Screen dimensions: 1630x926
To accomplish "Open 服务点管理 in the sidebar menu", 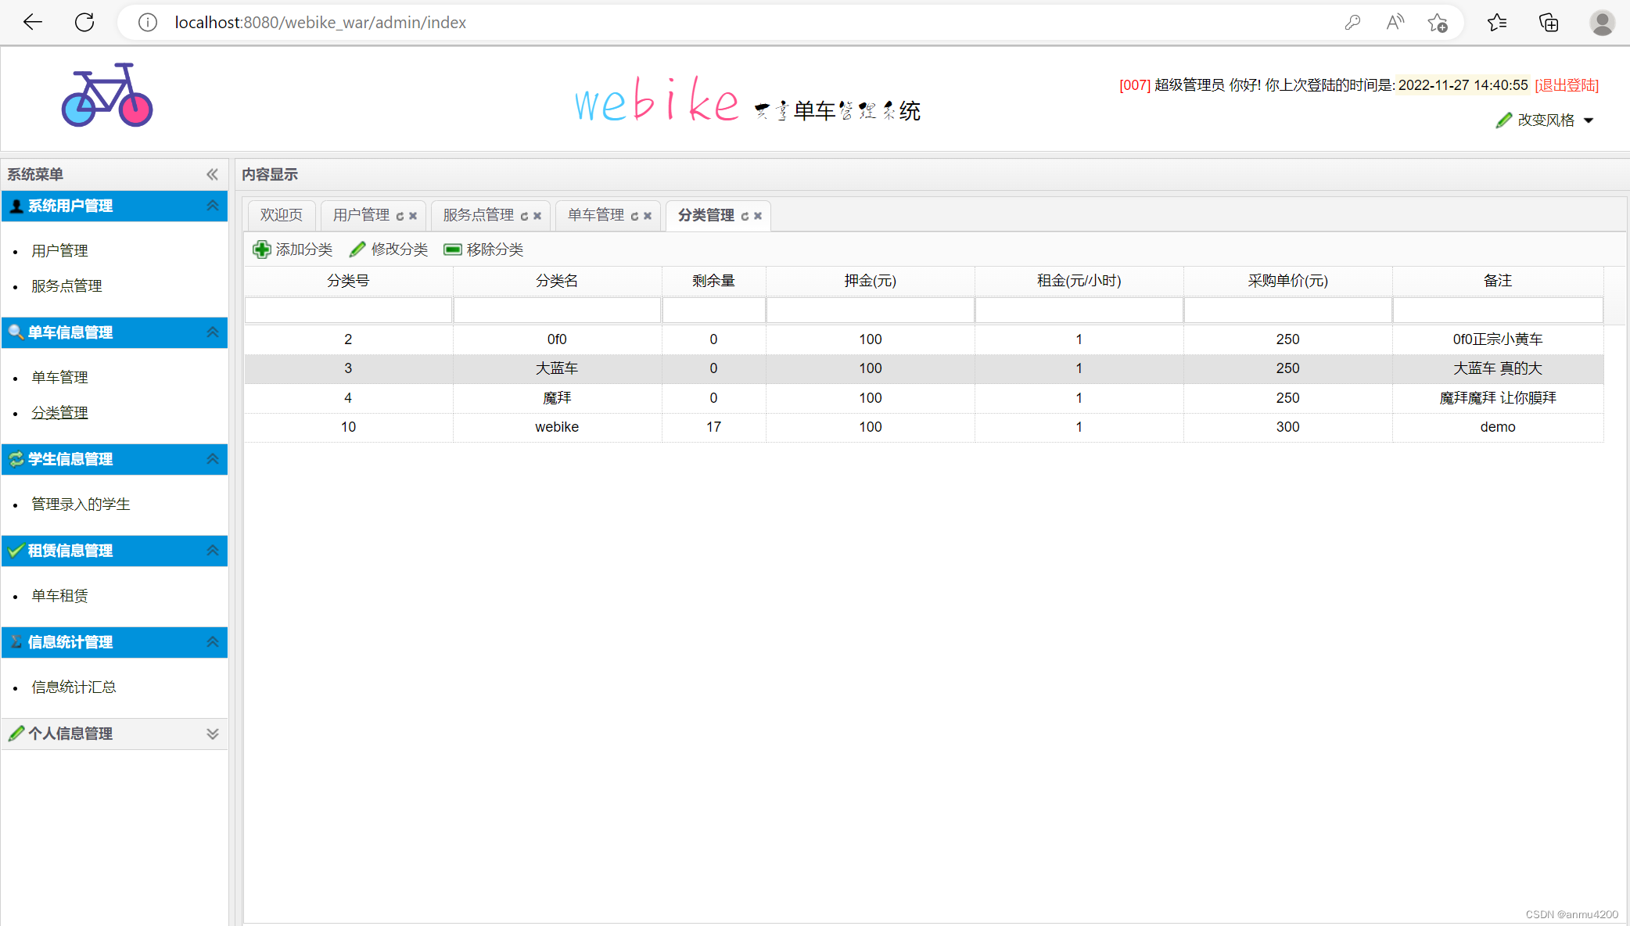I will [66, 285].
